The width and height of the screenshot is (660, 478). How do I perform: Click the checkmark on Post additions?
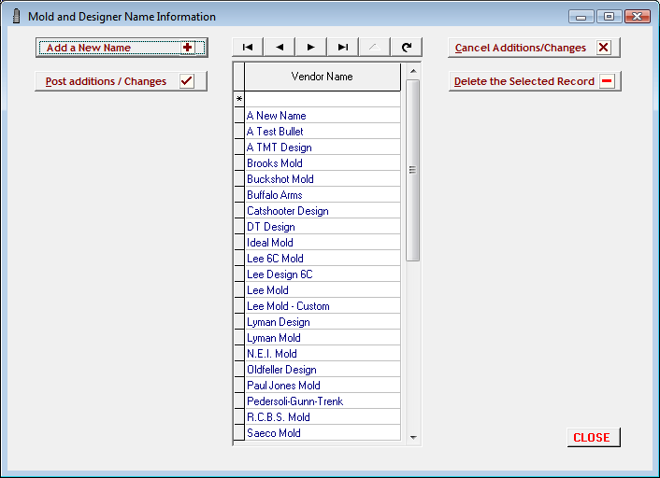coord(186,81)
